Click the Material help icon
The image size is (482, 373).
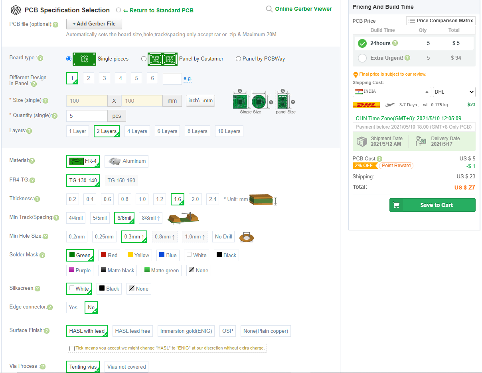[x=32, y=161]
